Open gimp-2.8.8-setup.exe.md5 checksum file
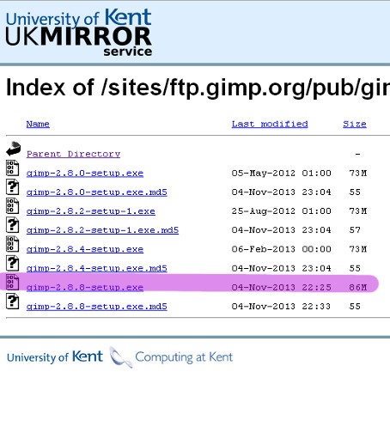The image size is (390, 433). (96, 307)
